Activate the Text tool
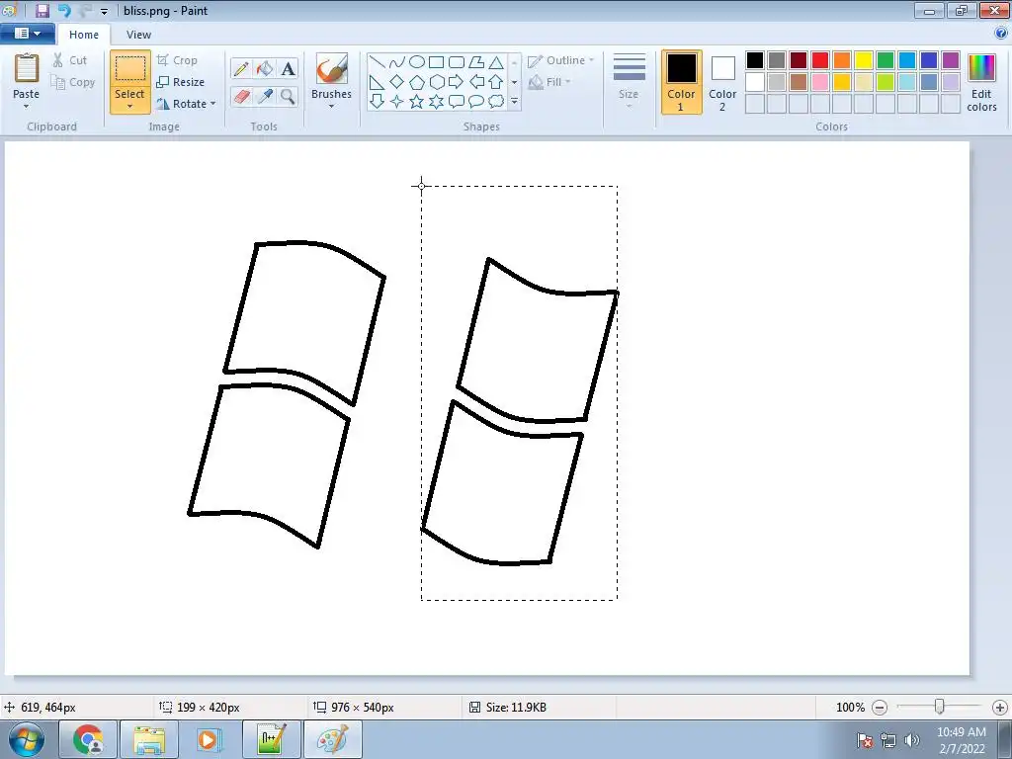 click(x=288, y=68)
